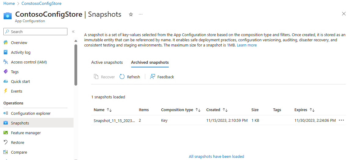This screenshot has height=160, width=353.
Task: Sort by Expires date arrows icon
Action: tap(312, 110)
